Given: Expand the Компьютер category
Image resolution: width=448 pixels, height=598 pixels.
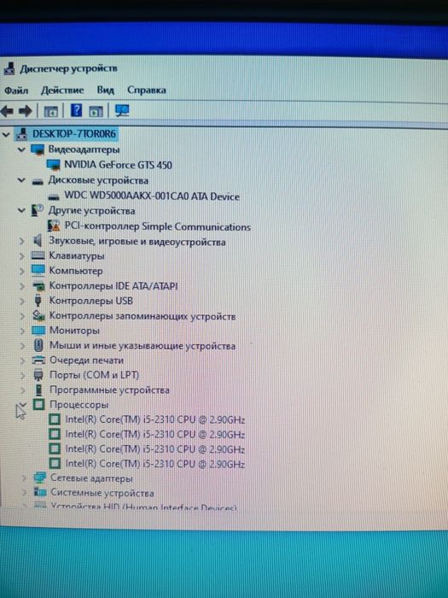Looking at the screenshot, I should click(21, 271).
